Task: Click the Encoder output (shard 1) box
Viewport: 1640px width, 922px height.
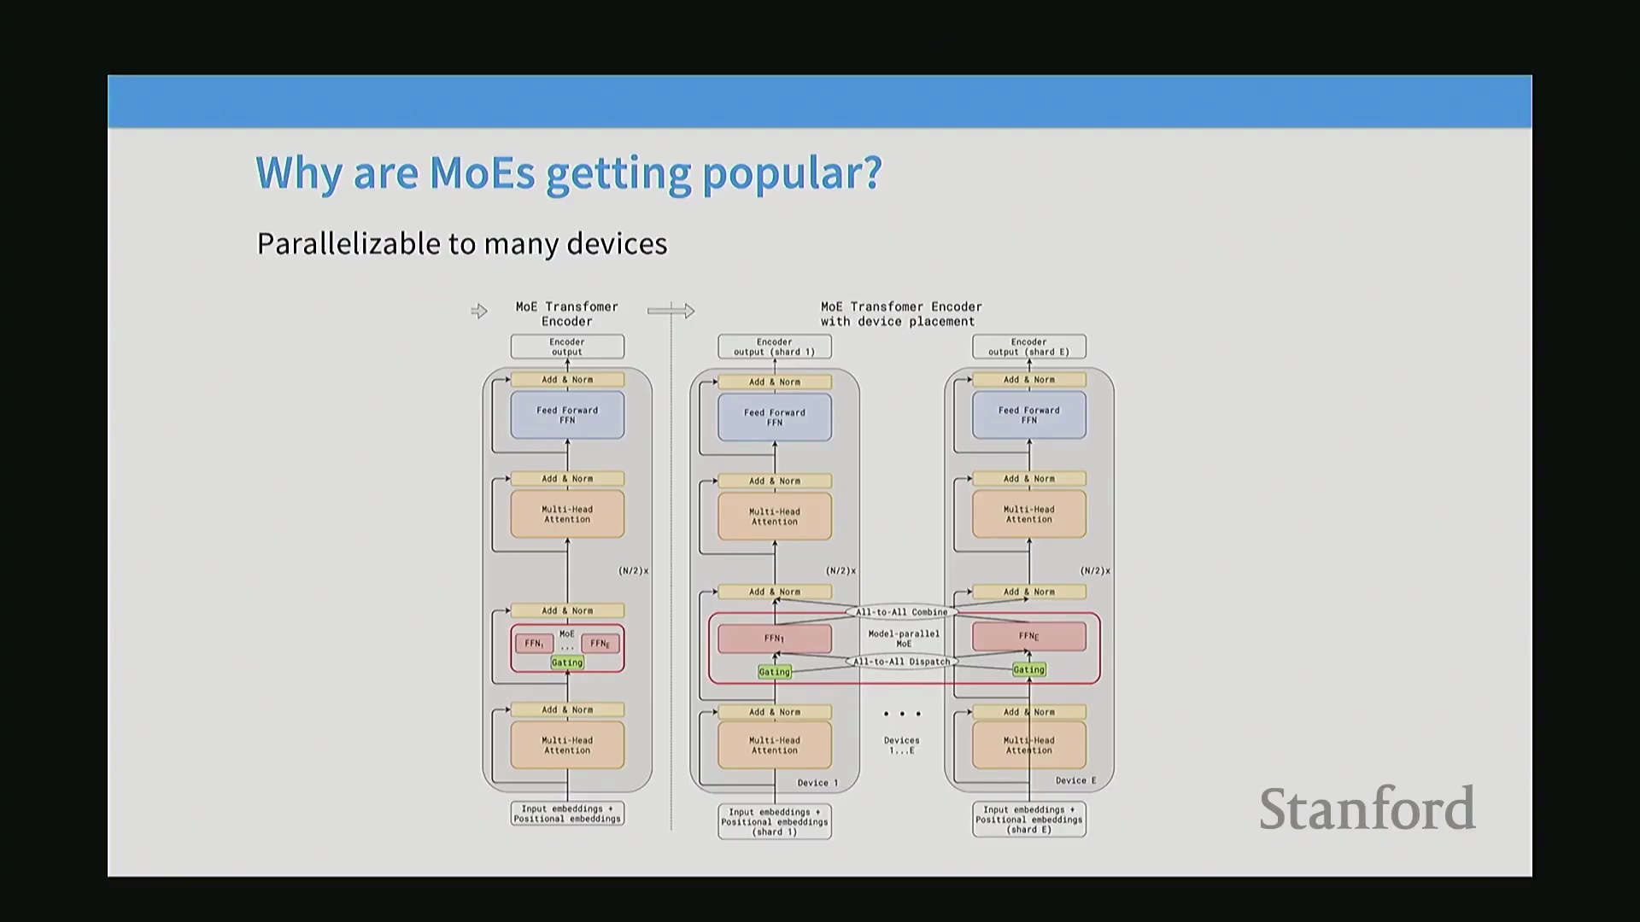Action: coord(775,347)
